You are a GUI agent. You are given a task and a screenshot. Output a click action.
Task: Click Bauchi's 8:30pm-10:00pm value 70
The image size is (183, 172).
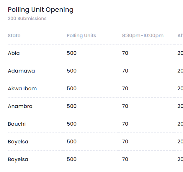click(125, 124)
